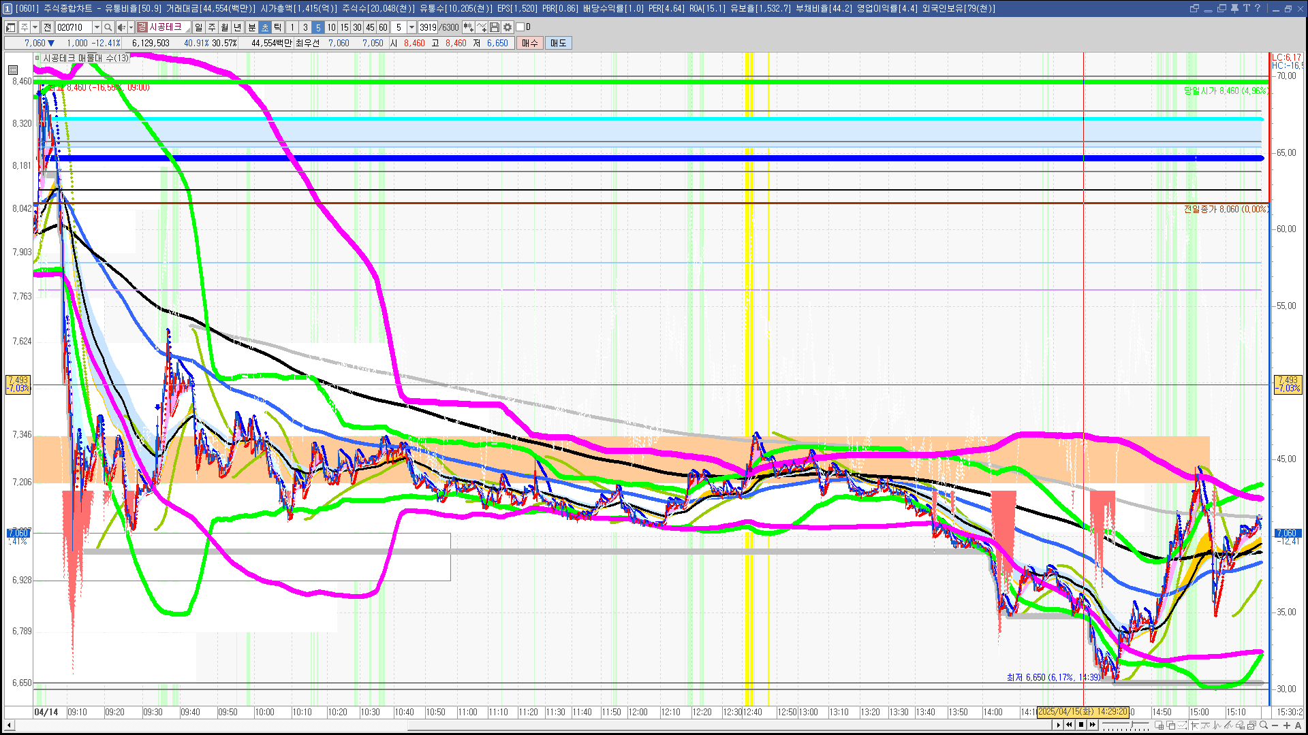Click the bottom zoom magnifier icon
The height and width of the screenshot is (735, 1308).
click(x=1264, y=725)
